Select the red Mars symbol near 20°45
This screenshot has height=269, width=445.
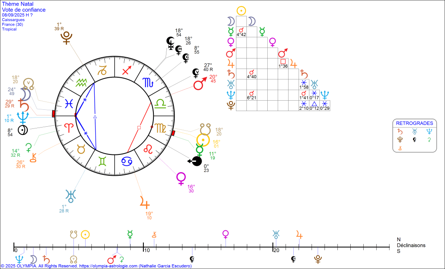coord(199,85)
